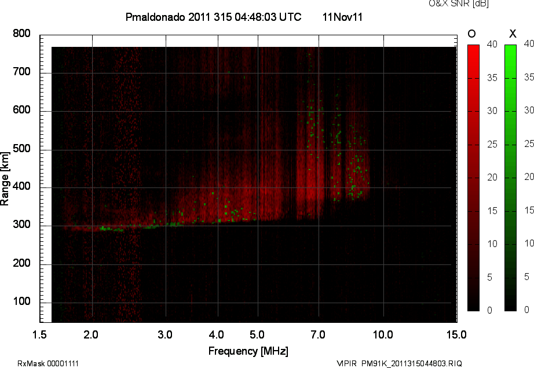Screen dimensions: 534x368
Task: Click the 700 range tick label
Action: coord(21,72)
